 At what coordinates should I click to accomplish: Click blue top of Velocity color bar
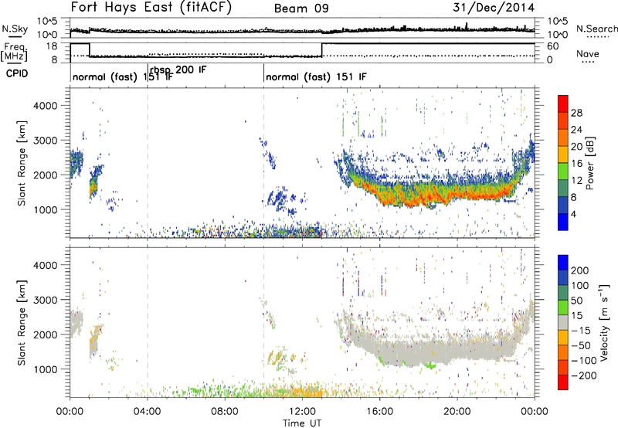click(x=563, y=263)
